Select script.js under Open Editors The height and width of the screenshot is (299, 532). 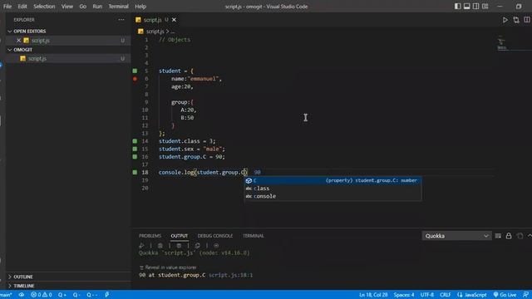pos(41,41)
